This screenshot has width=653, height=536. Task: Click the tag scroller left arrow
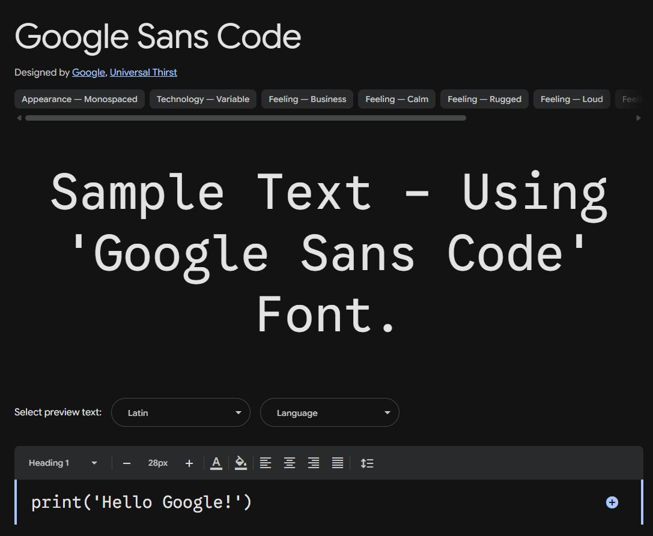(19, 118)
